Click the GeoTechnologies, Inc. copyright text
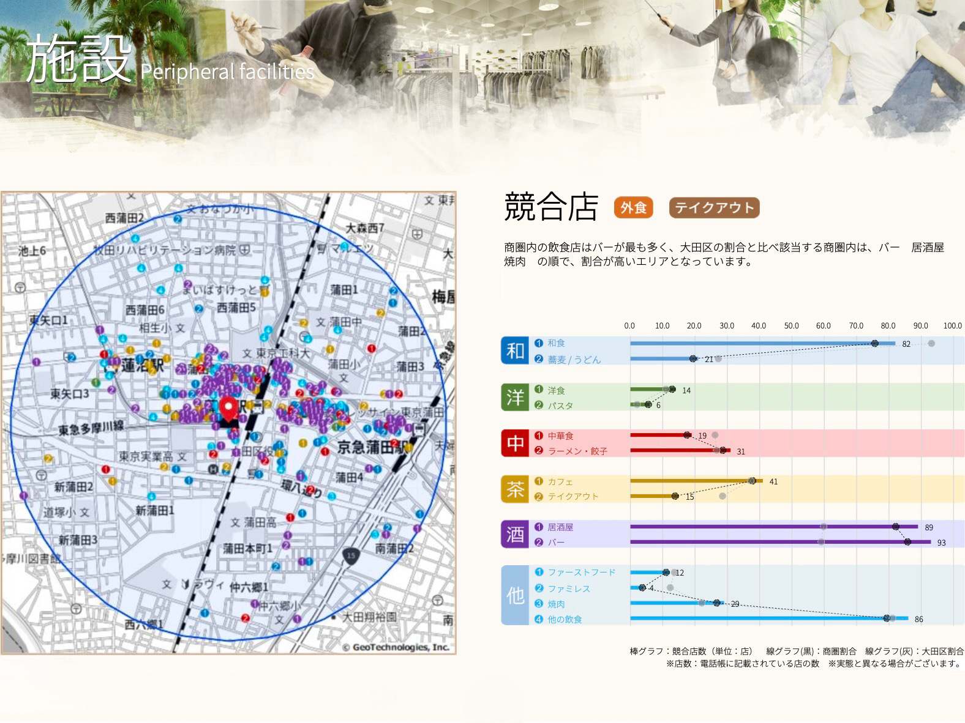The image size is (965, 723). (x=395, y=647)
